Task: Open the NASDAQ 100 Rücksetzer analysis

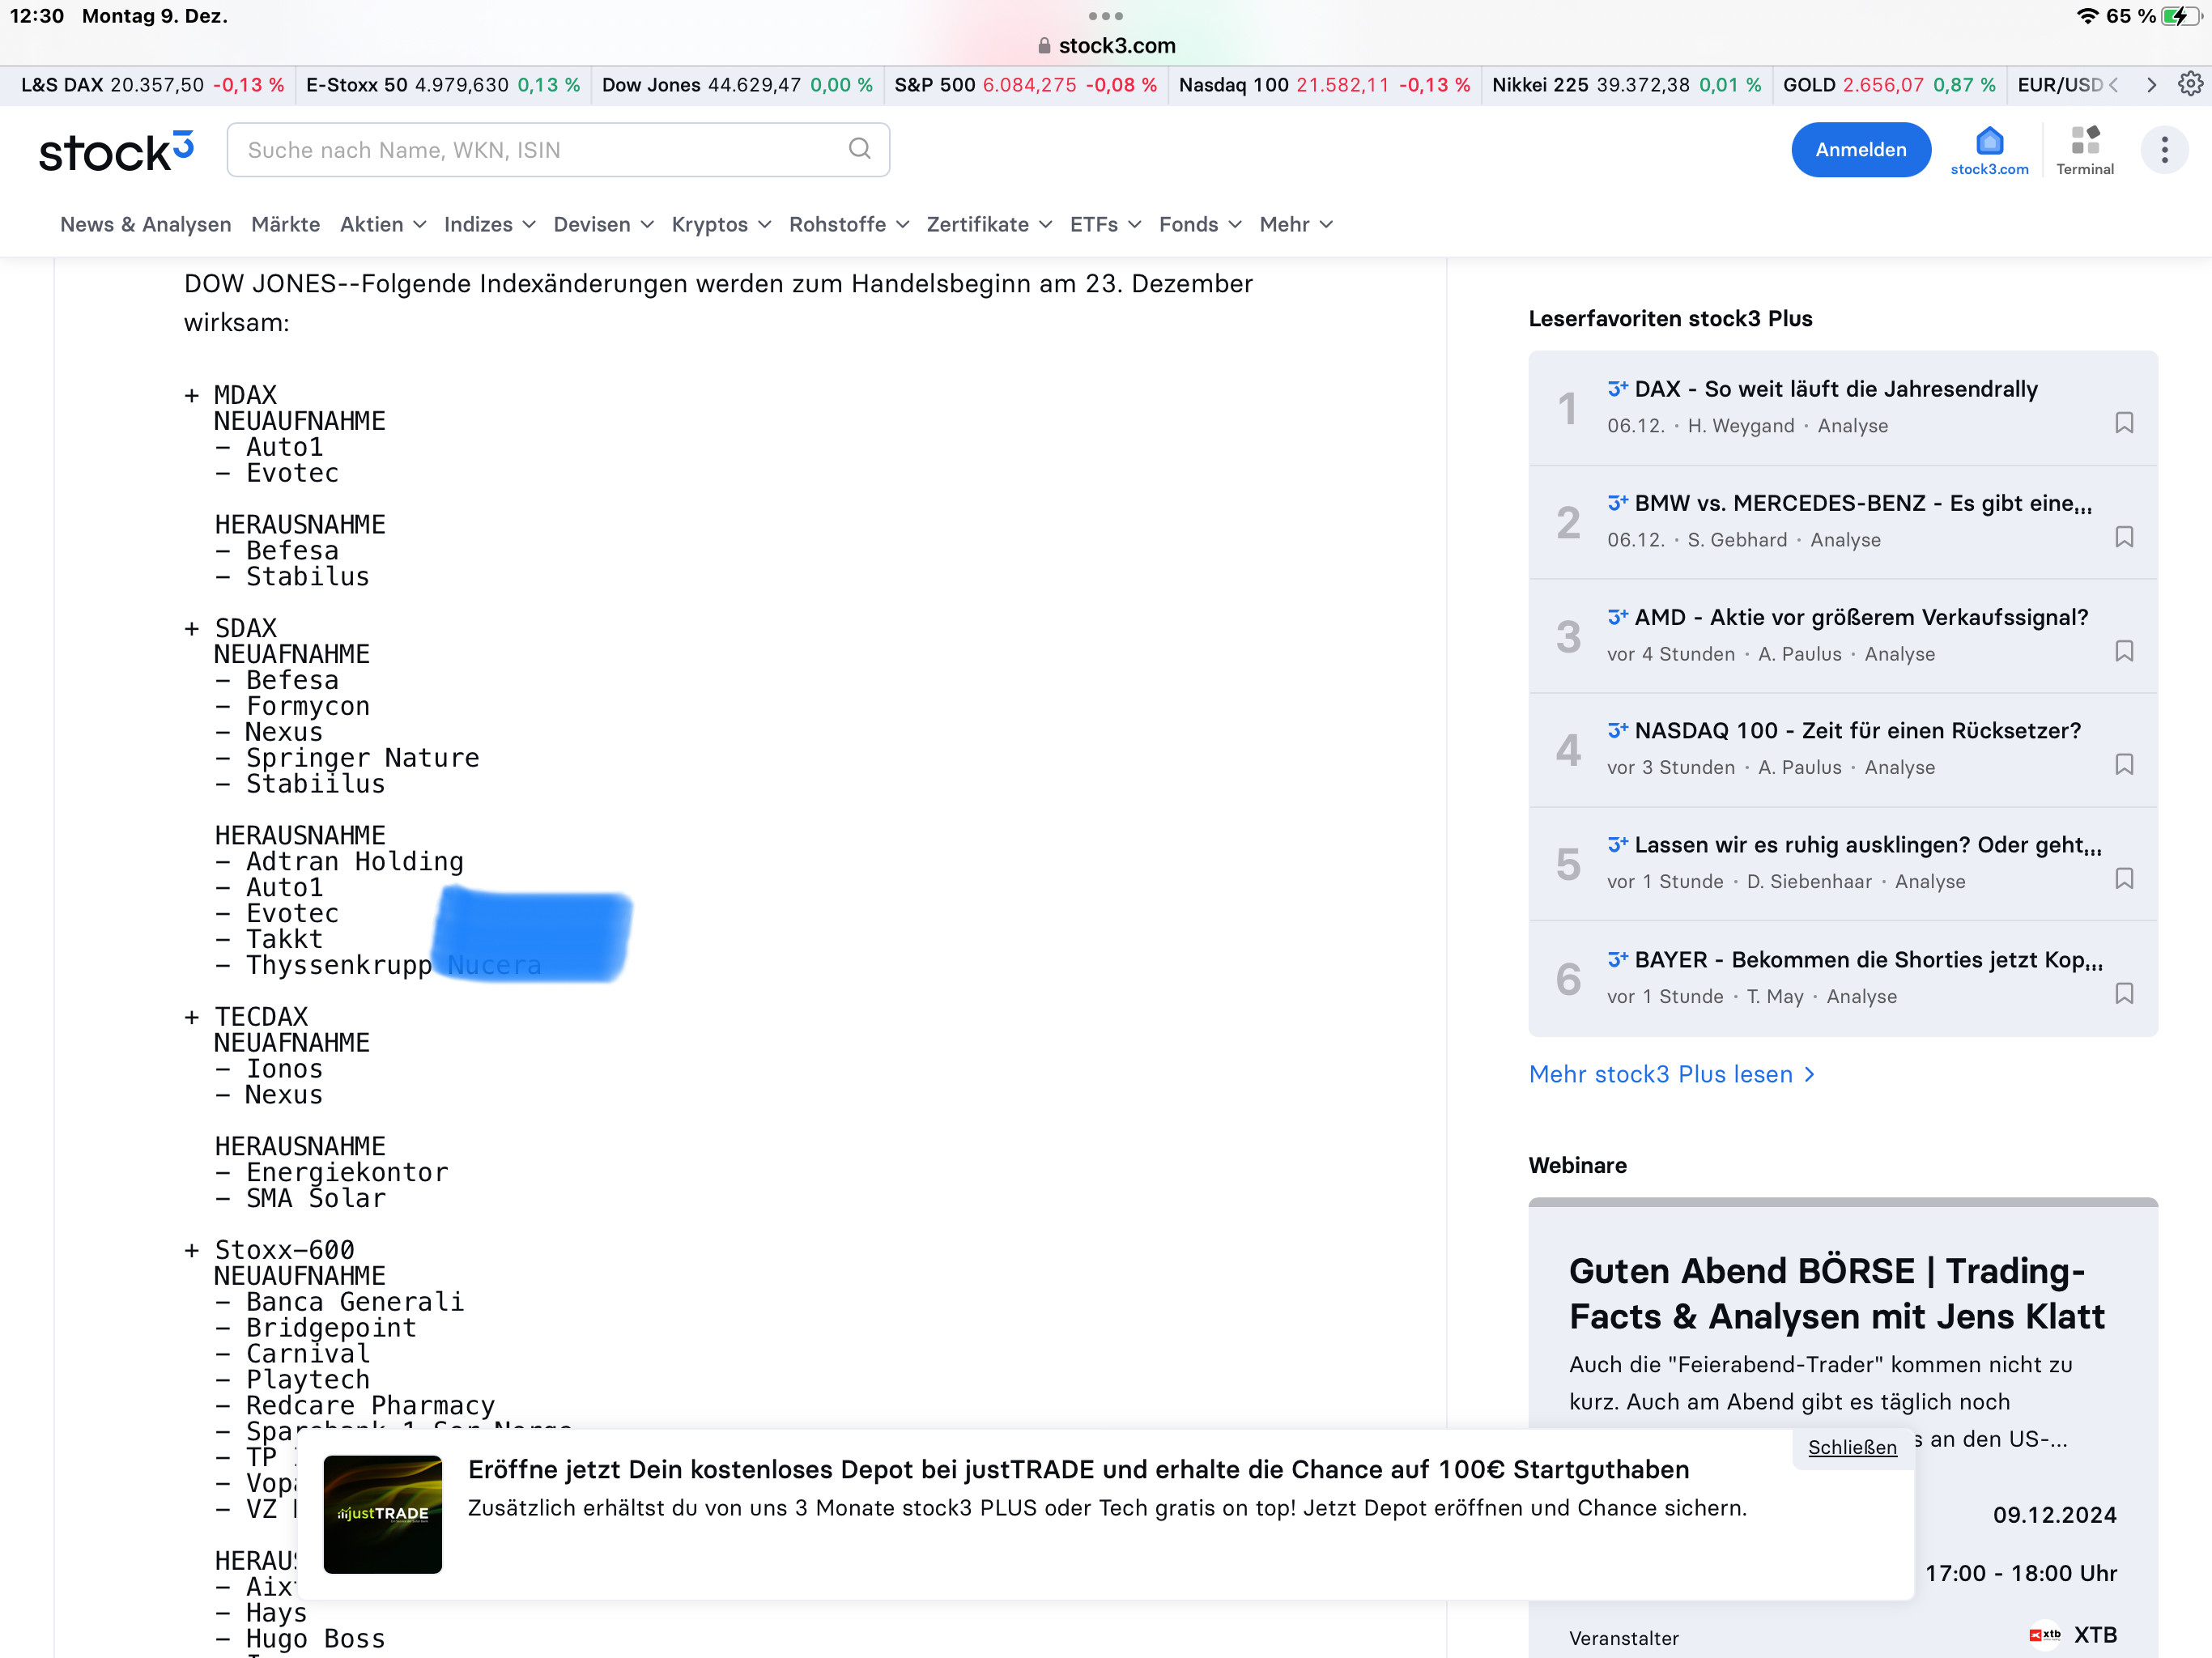Action: 1857,731
